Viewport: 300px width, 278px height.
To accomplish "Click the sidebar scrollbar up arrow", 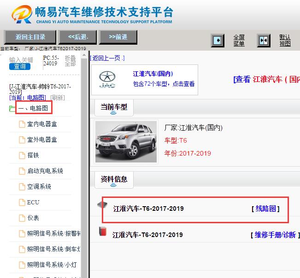I will coord(84,55).
